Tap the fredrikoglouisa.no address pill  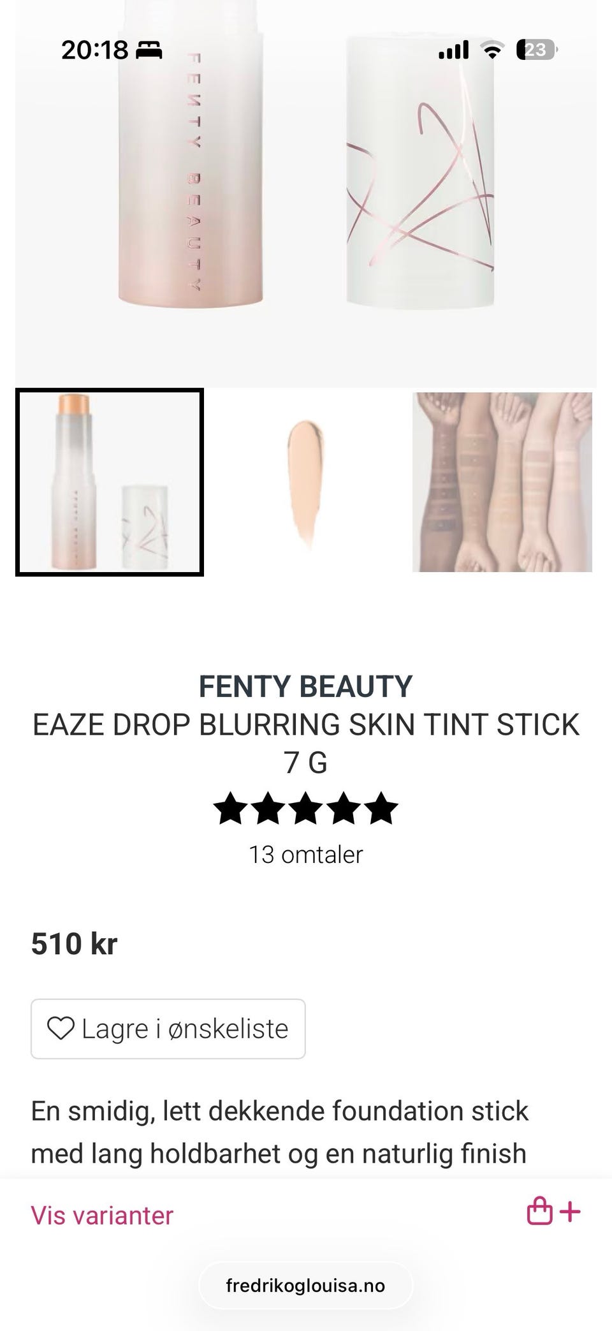click(x=305, y=1285)
